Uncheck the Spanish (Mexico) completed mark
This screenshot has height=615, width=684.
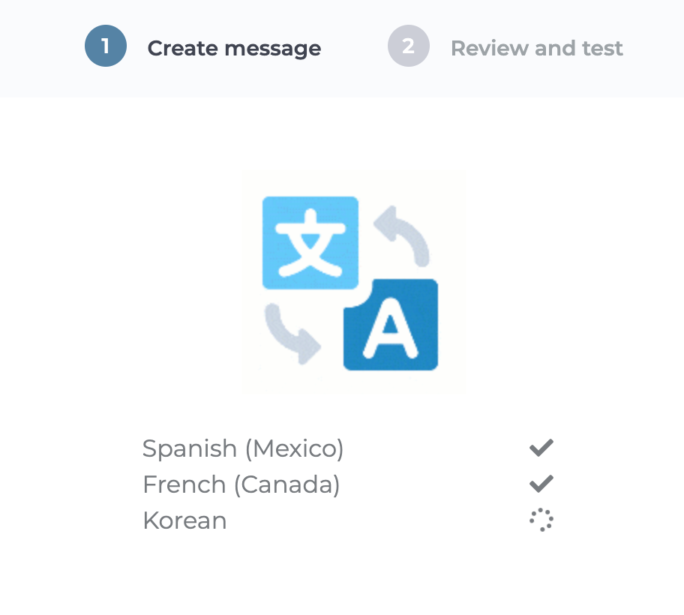[x=539, y=447]
